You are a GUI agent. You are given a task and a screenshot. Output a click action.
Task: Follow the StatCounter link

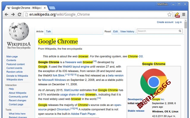71,90
